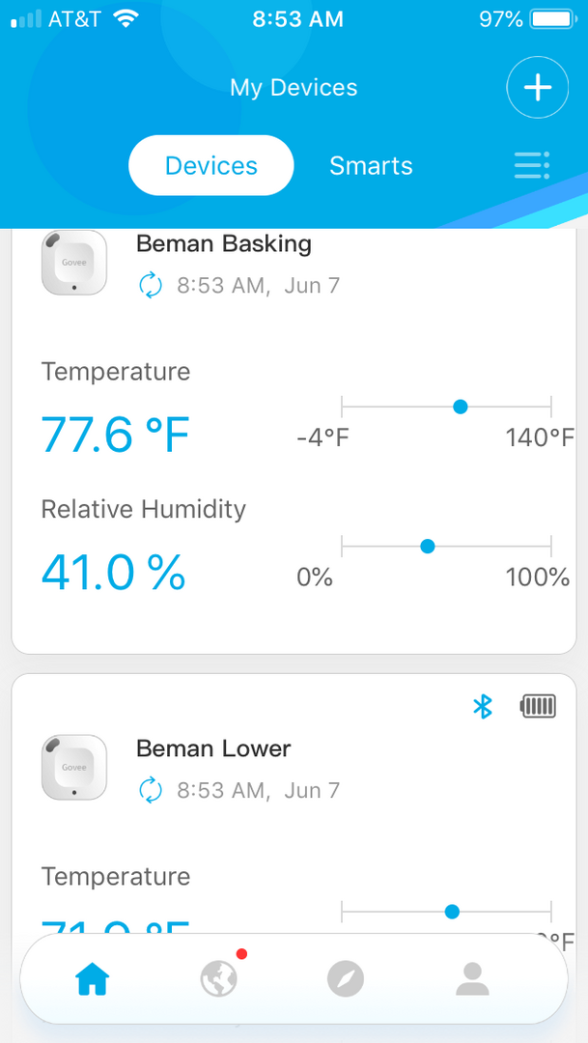Click Beman Lower temperature range slider dot
Viewport: 588px width, 1043px height.
tap(452, 912)
